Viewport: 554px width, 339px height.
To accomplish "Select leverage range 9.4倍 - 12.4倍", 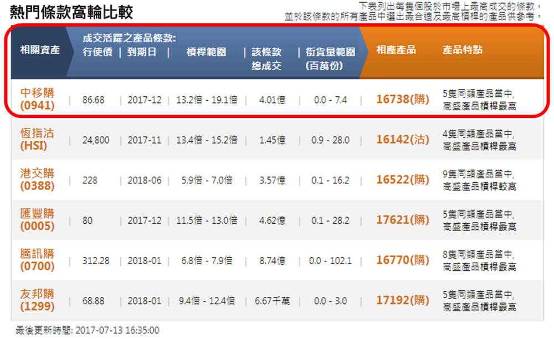I will coord(207,301).
